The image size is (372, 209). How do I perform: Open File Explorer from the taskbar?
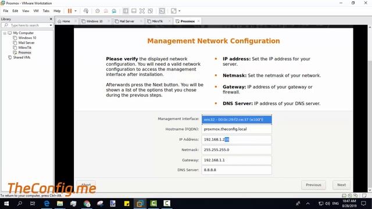click(60, 204)
